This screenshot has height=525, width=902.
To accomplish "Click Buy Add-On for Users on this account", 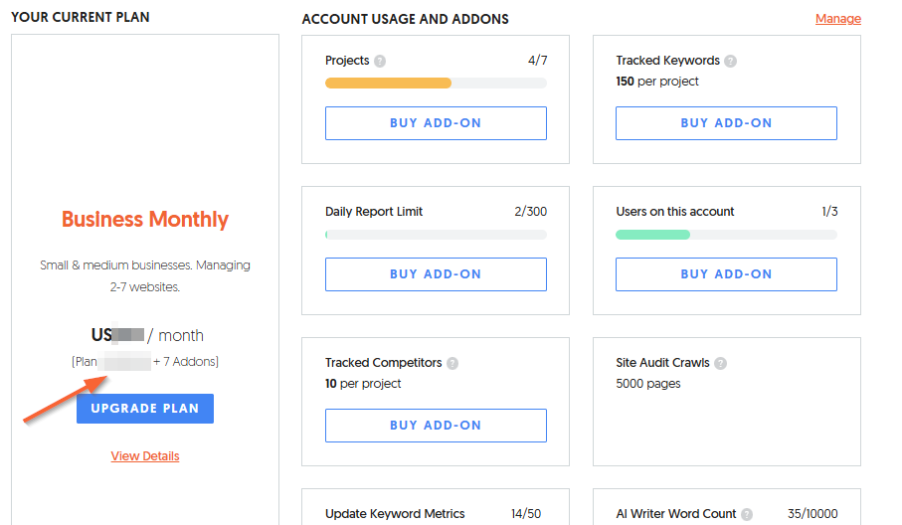I will click(726, 274).
